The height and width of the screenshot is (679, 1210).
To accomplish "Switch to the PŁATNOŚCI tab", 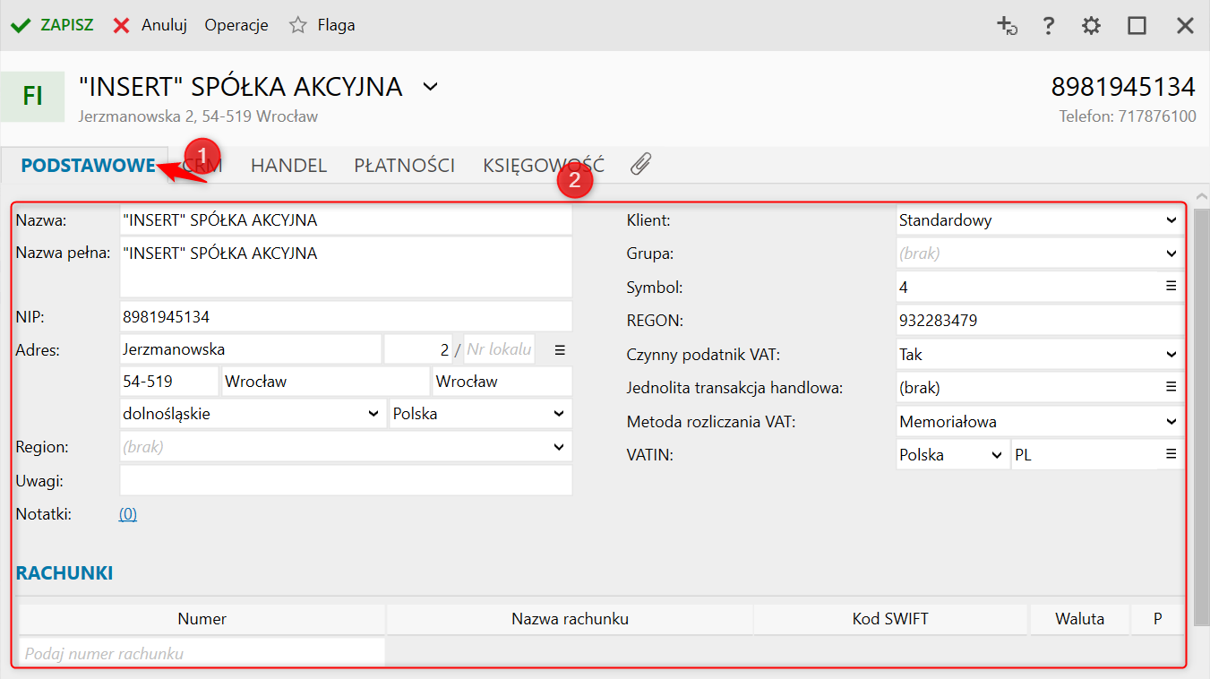I will pos(404,166).
